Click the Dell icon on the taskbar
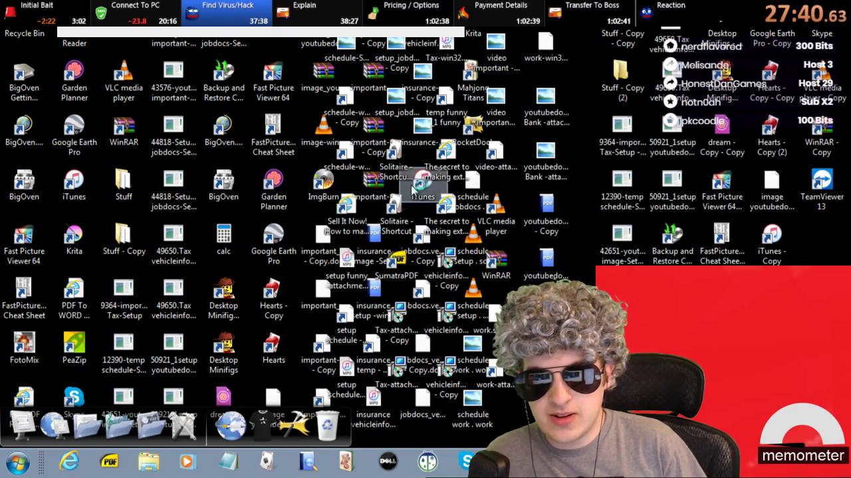 [x=388, y=461]
